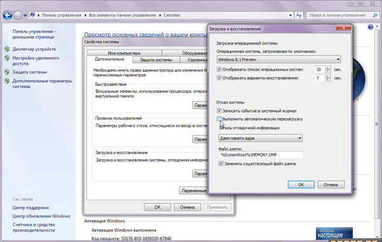This screenshot has height=242, width=382.
Task: Open Переменные среды button
Action: click(x=194, y=190)
